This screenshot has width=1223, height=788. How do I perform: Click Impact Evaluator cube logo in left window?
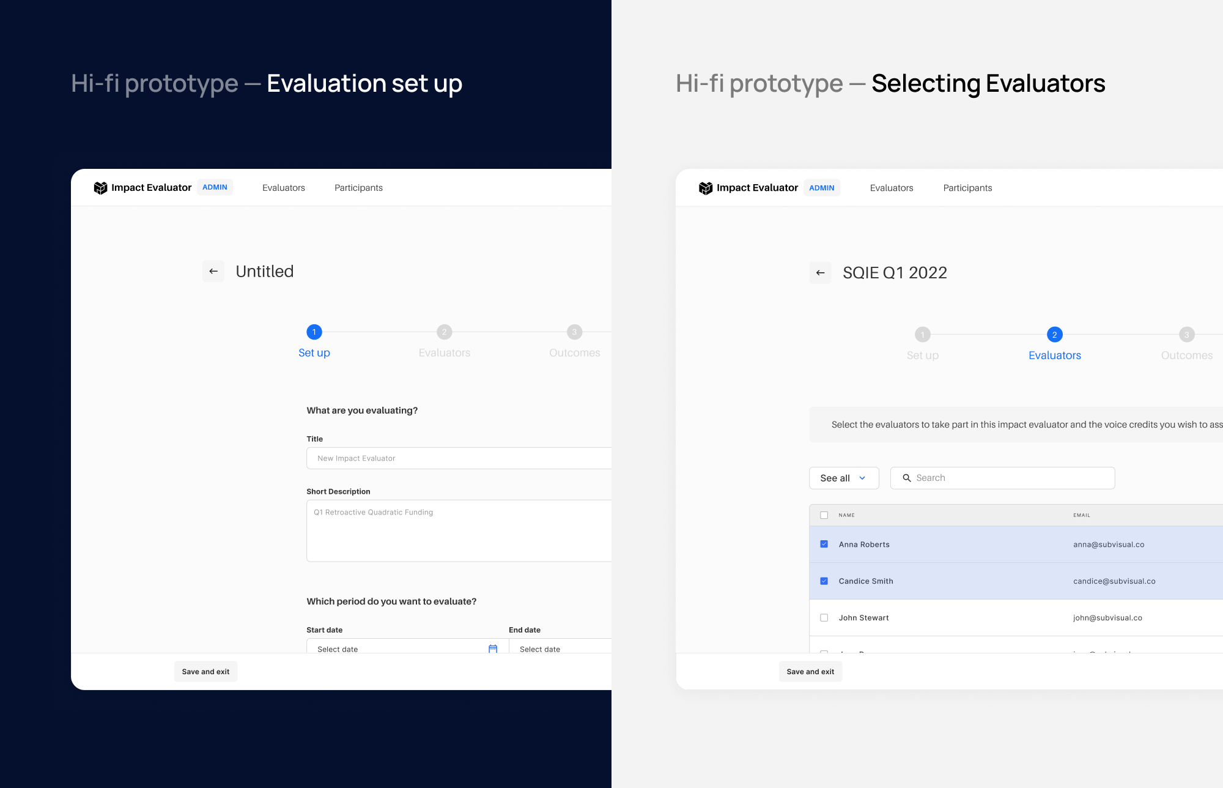(x=100, y=188)
